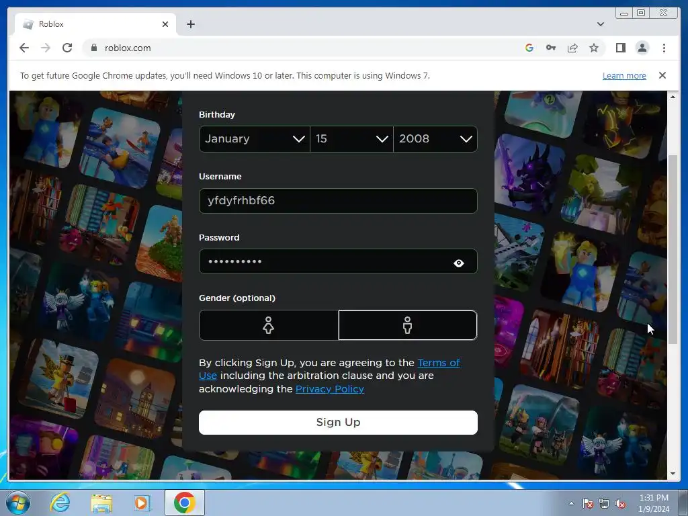Go back to the previous page
This screenshot has height=516, width=688.
pyautogui.click(x=24, y=48)
